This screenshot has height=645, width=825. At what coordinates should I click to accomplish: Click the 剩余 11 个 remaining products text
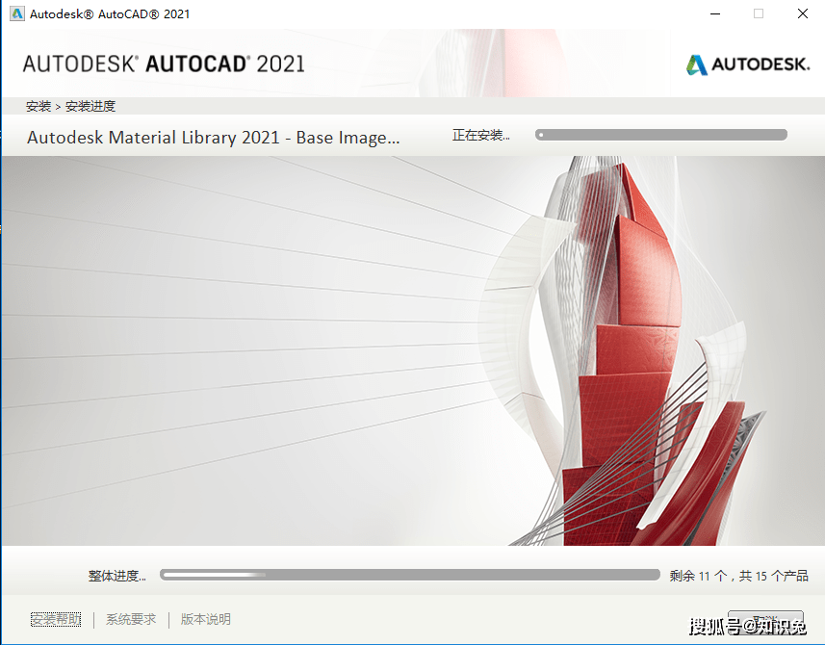pyautogui.click(x=737, y=575)
